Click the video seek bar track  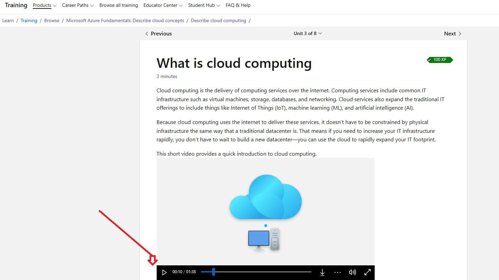click(256, 272)
